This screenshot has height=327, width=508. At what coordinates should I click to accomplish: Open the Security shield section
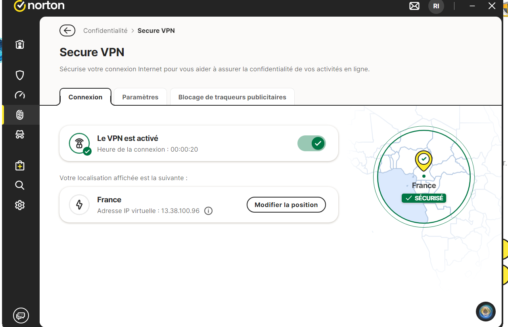pos(20,75)
